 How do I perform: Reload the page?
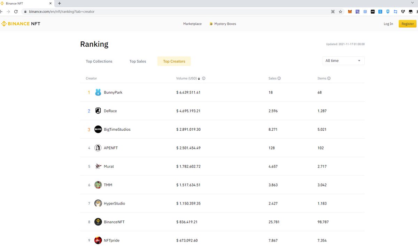tap(16, 11)
